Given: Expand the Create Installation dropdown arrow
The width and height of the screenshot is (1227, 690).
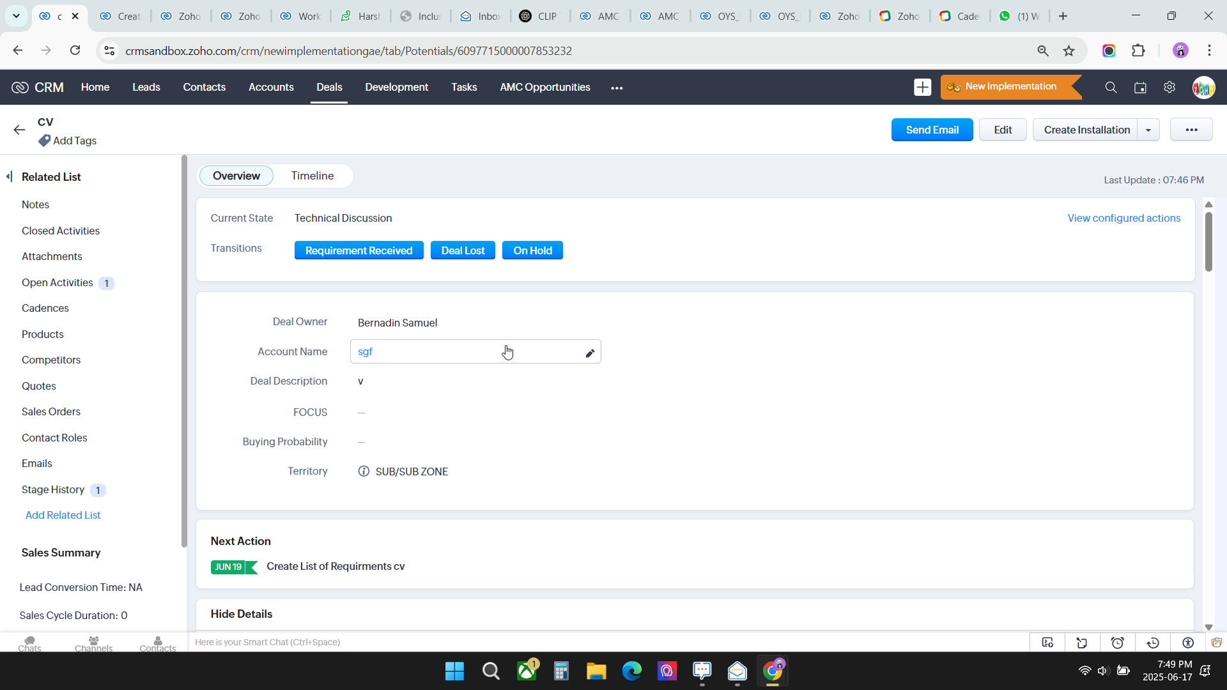Looking at the screenshot, I should [1148, 130].
